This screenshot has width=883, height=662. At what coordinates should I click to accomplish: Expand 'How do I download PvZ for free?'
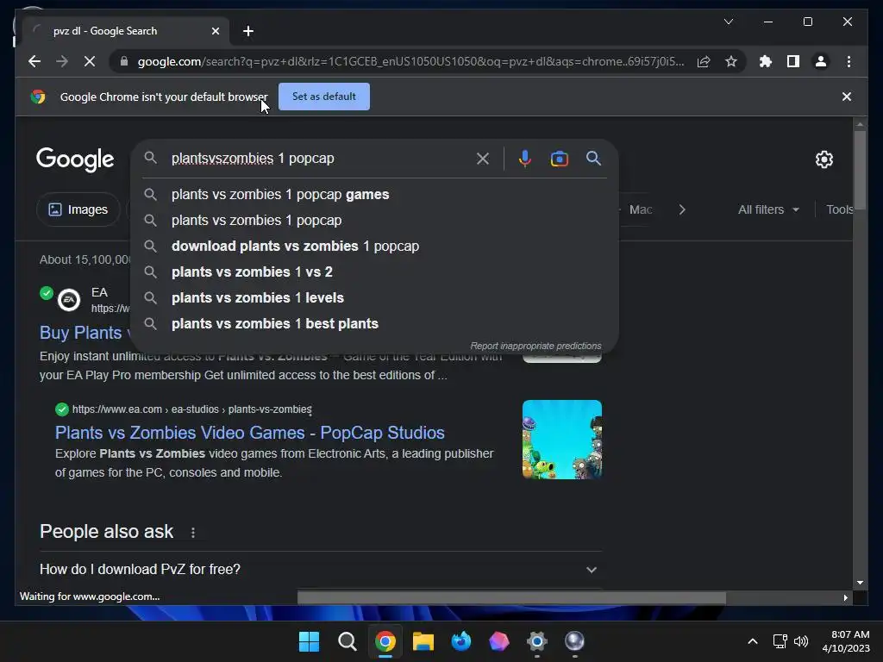pos(320,569)
